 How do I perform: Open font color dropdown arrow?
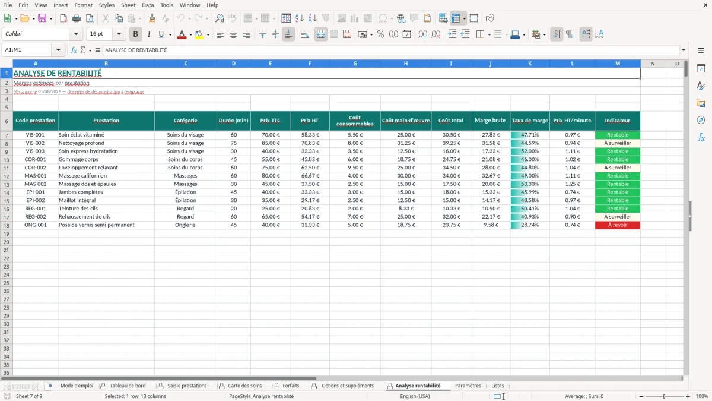pyautogui.click(x=190, y=34)
